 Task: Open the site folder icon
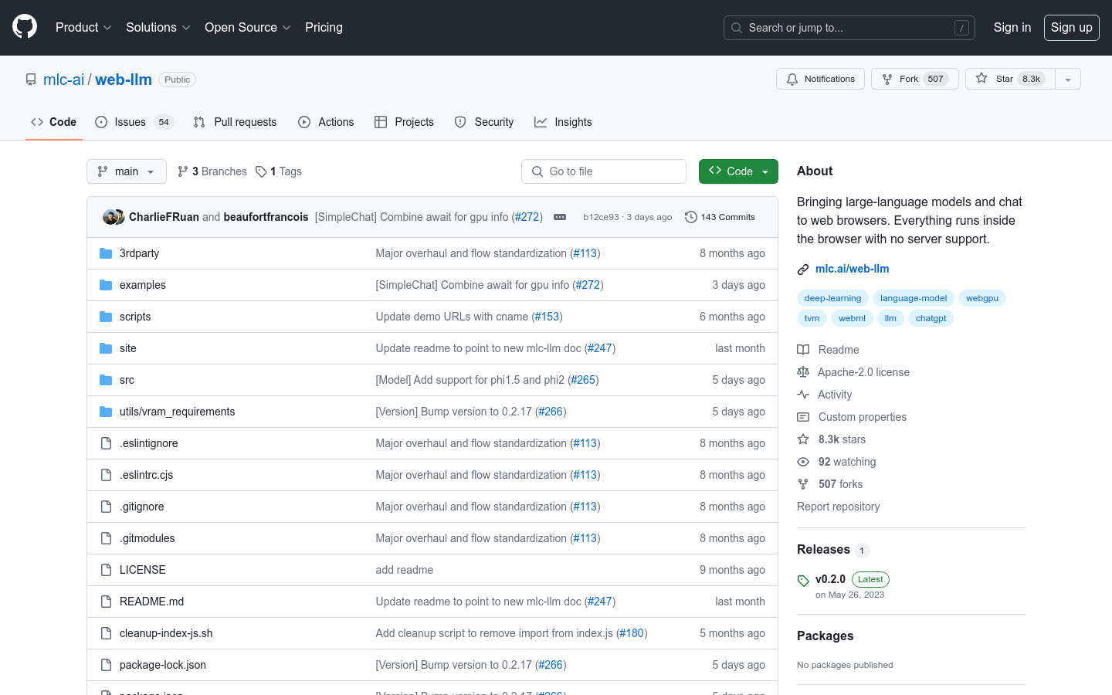tap(106, 348)
